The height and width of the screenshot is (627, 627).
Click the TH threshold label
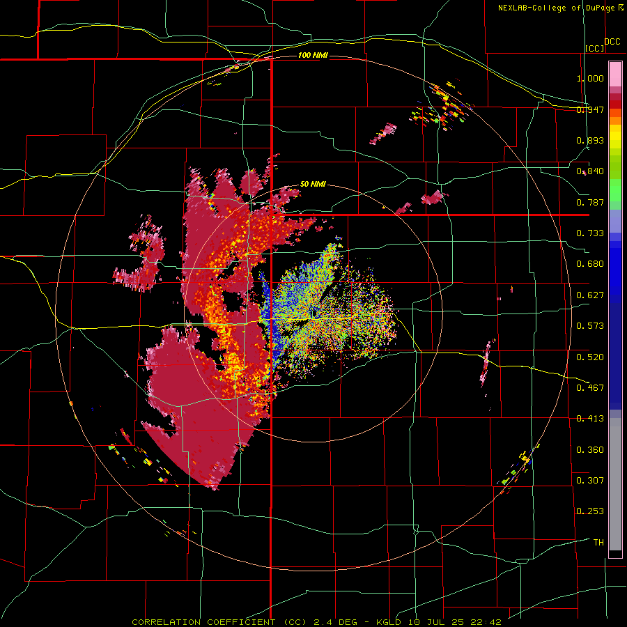[x=598, y=542]
